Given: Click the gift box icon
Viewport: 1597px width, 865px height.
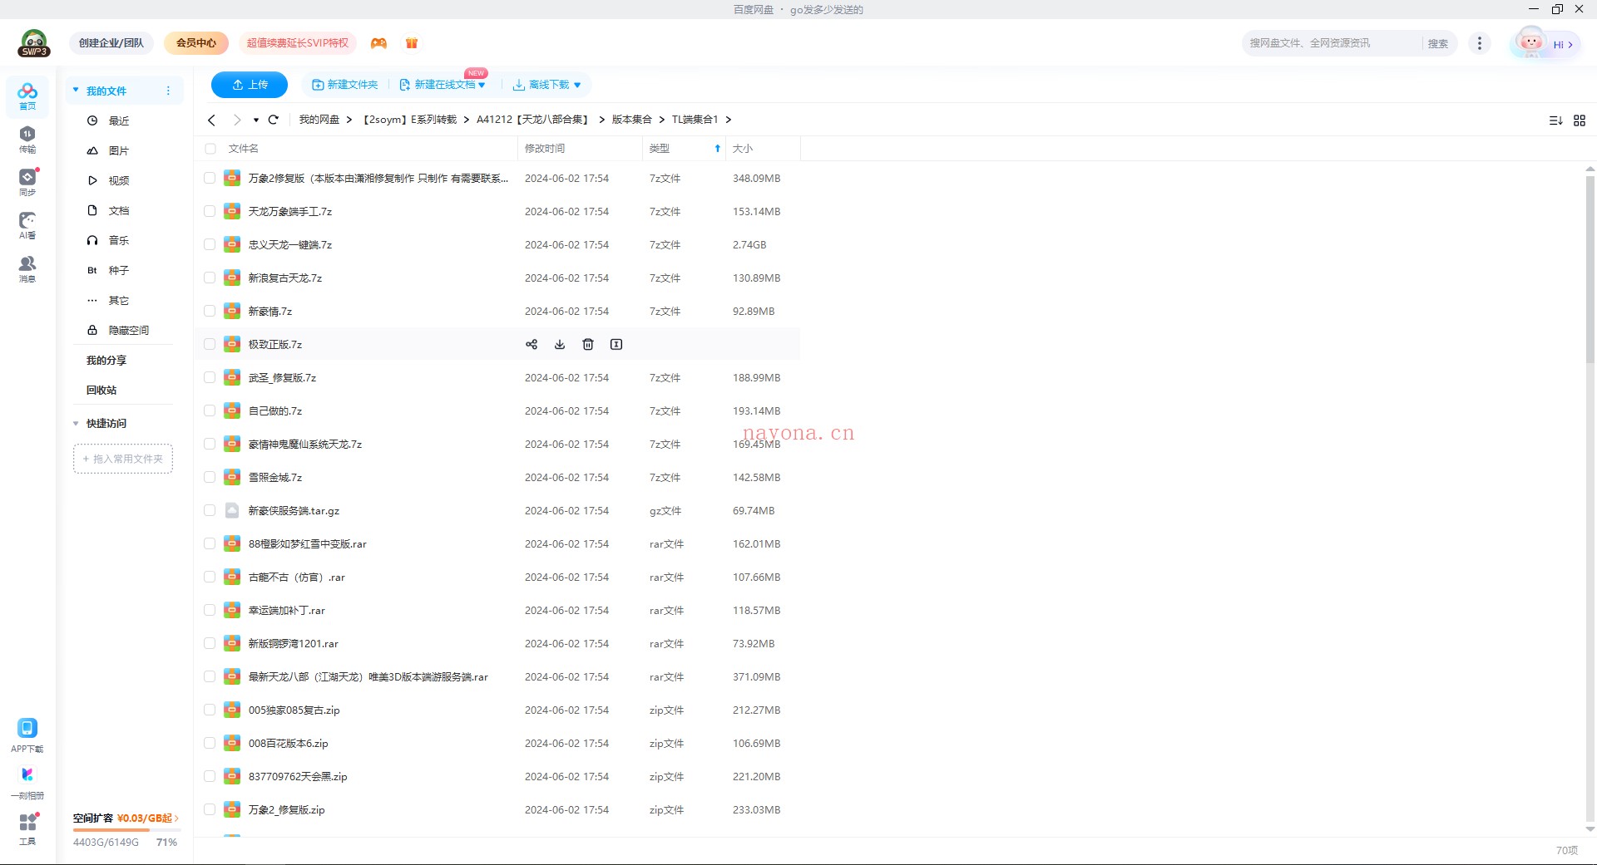Looking at the screenshot, I should (x=412, y=43).
